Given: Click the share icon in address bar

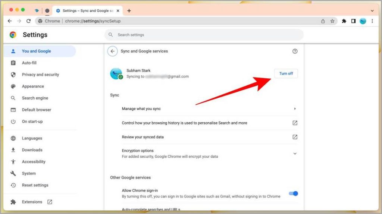Looking at the screenshot, I should [323, 21].
